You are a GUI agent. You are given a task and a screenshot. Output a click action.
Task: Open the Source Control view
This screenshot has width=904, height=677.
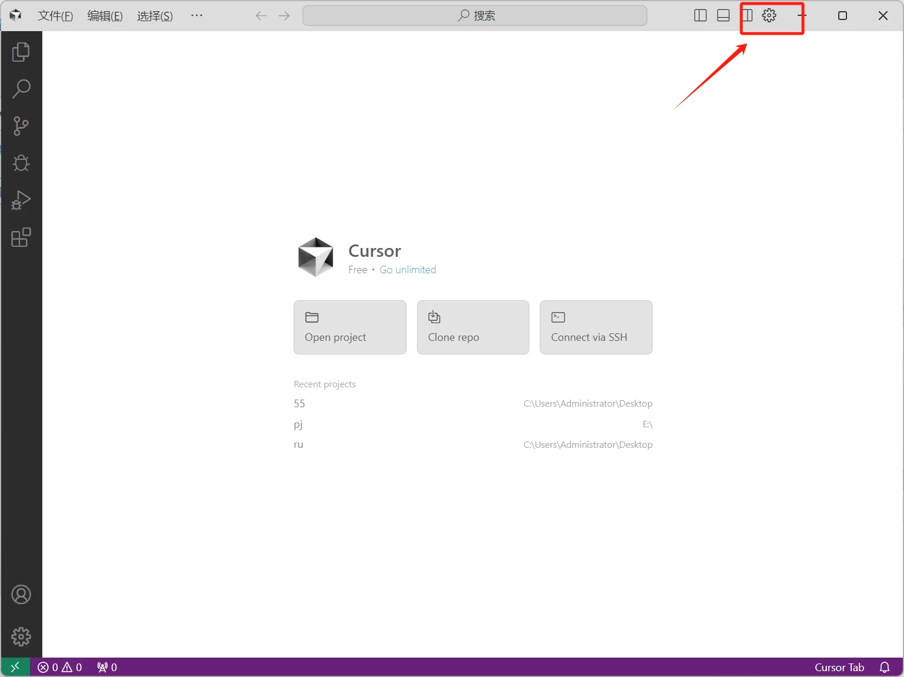[21, 126]
